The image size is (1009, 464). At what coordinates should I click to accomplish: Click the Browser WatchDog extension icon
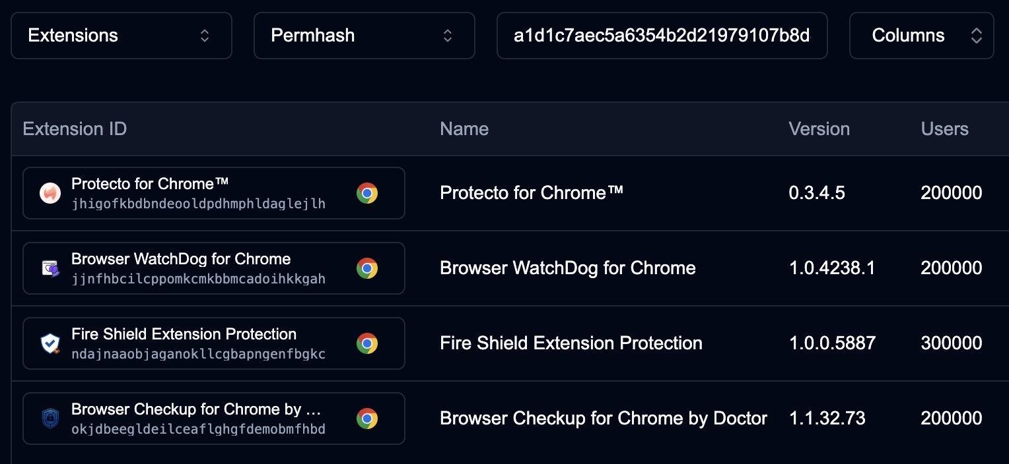(x=50, y=268)
